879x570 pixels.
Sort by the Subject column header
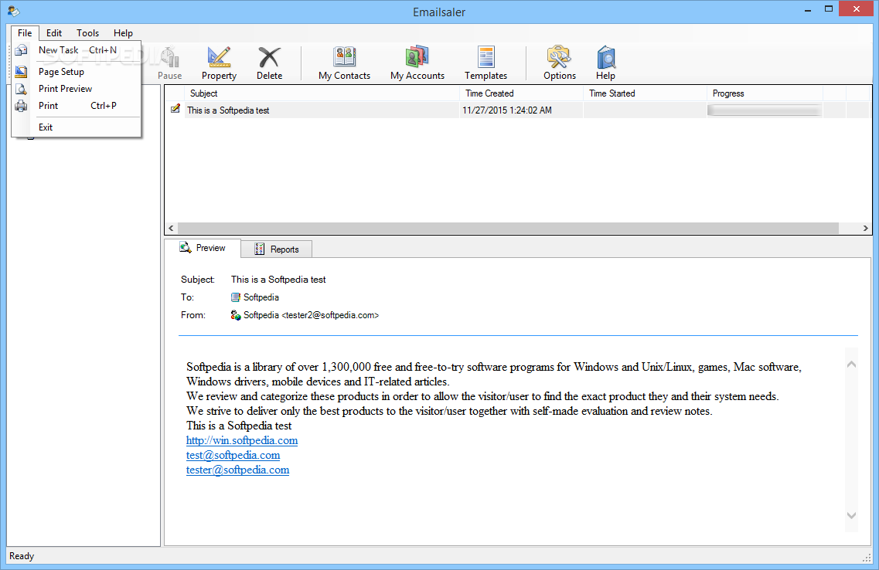[x=322, y=93]
